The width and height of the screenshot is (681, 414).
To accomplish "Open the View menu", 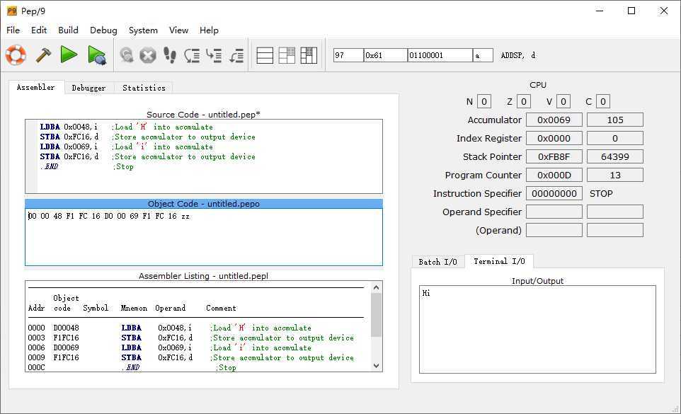I will pos(178,30).
